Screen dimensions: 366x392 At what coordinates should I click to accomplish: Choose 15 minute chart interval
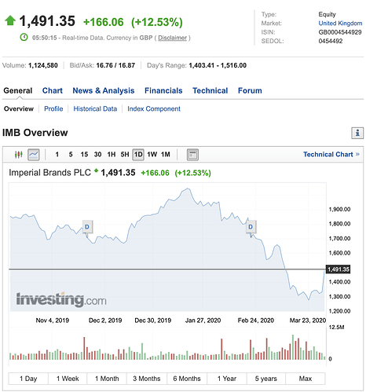tap(84, 155)
